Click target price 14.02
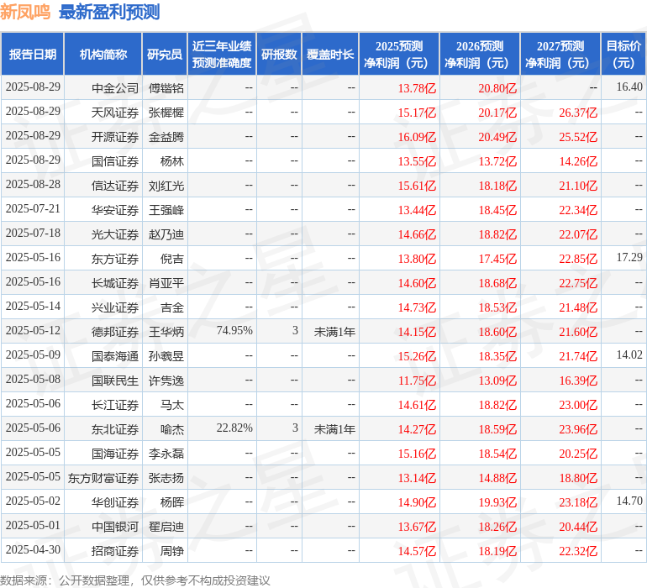 pos(629,354)
